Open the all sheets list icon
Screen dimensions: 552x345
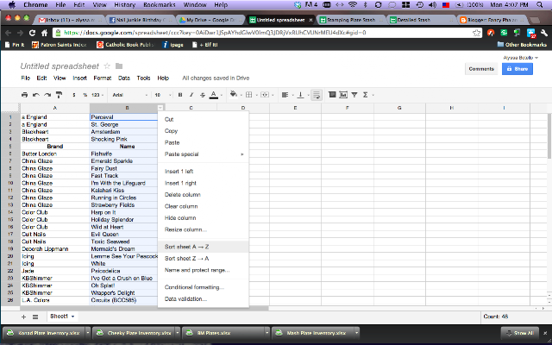click(x=35, y=317)
